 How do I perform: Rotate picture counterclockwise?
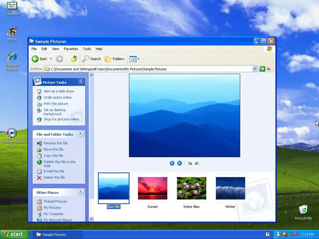pyautogui.click(x=197, y=163)
